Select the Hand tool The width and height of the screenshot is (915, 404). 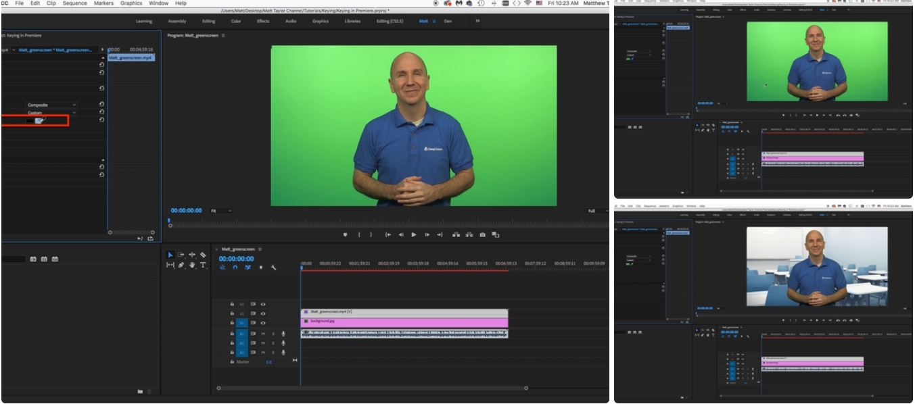[192, 266]
